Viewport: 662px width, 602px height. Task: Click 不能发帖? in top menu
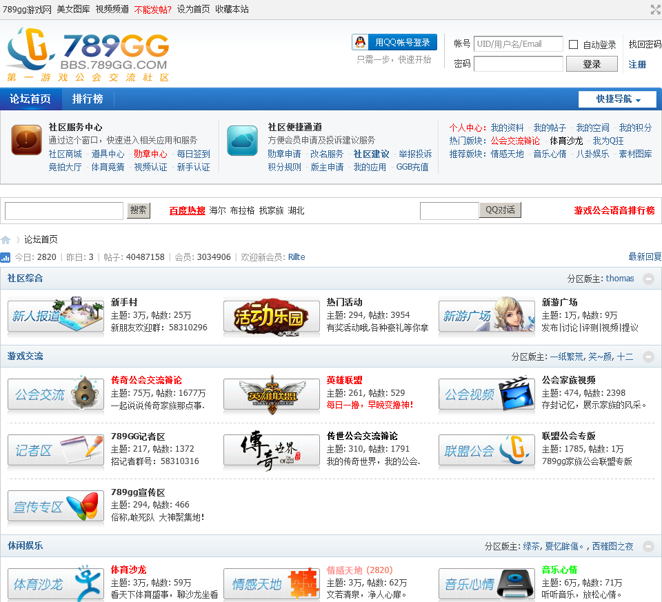point(153,9)
